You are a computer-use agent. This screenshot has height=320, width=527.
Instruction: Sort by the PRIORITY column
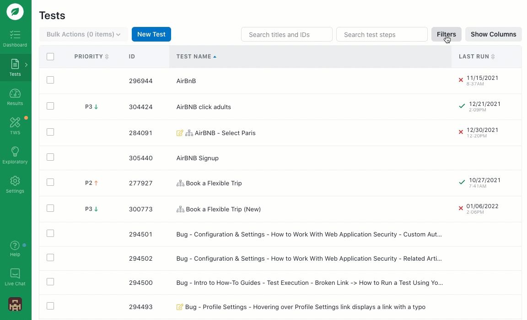tap(91, 56)
